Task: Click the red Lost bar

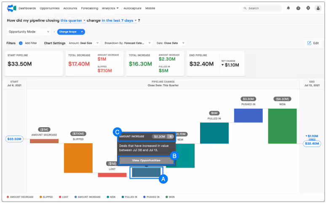Action: [x=112, y=175]
